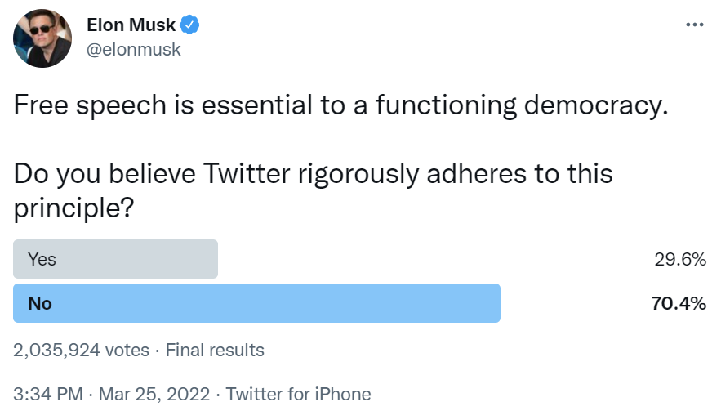Open the @elonmusk handle link
The width and height of the screenshot is (721, 411).
coord(134,49)
